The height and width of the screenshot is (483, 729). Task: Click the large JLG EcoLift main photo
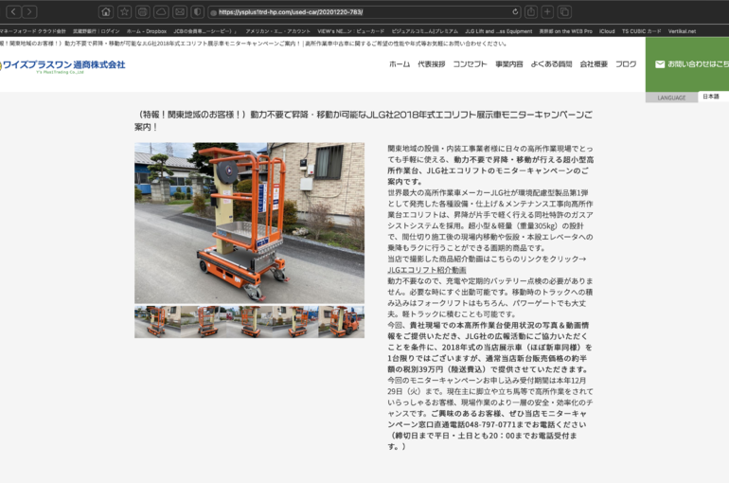(x=249, y=224)
